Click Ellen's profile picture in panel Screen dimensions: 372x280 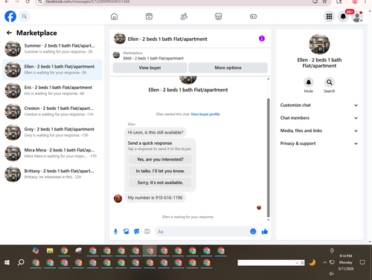(x=319, y=44)
